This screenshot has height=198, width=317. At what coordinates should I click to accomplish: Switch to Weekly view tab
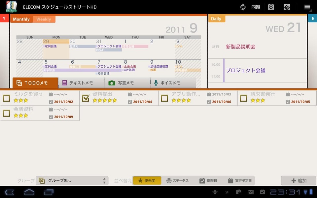[x=44, y=19]
